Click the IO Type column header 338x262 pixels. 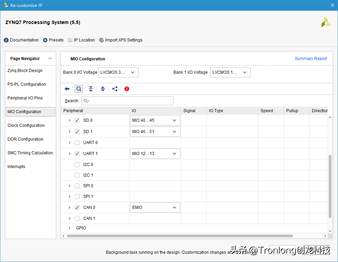(x=232, y=111)
